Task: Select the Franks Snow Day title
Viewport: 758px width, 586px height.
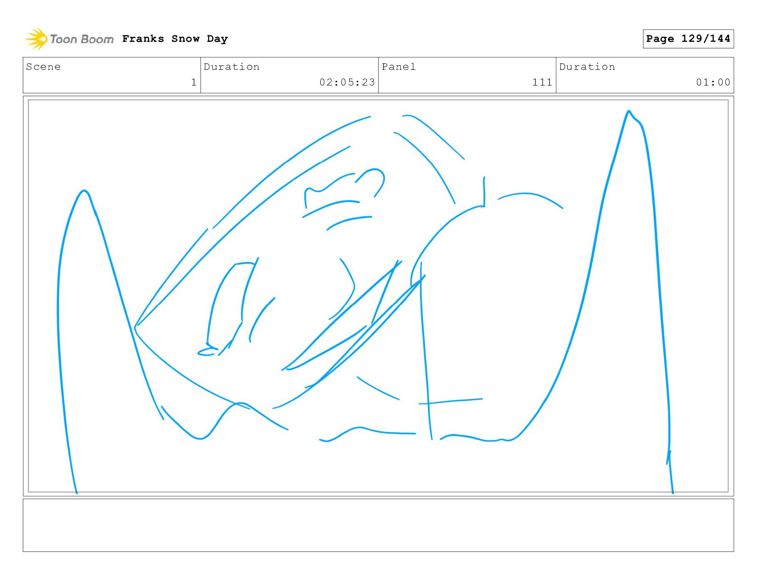Action: tap(175, 39)
